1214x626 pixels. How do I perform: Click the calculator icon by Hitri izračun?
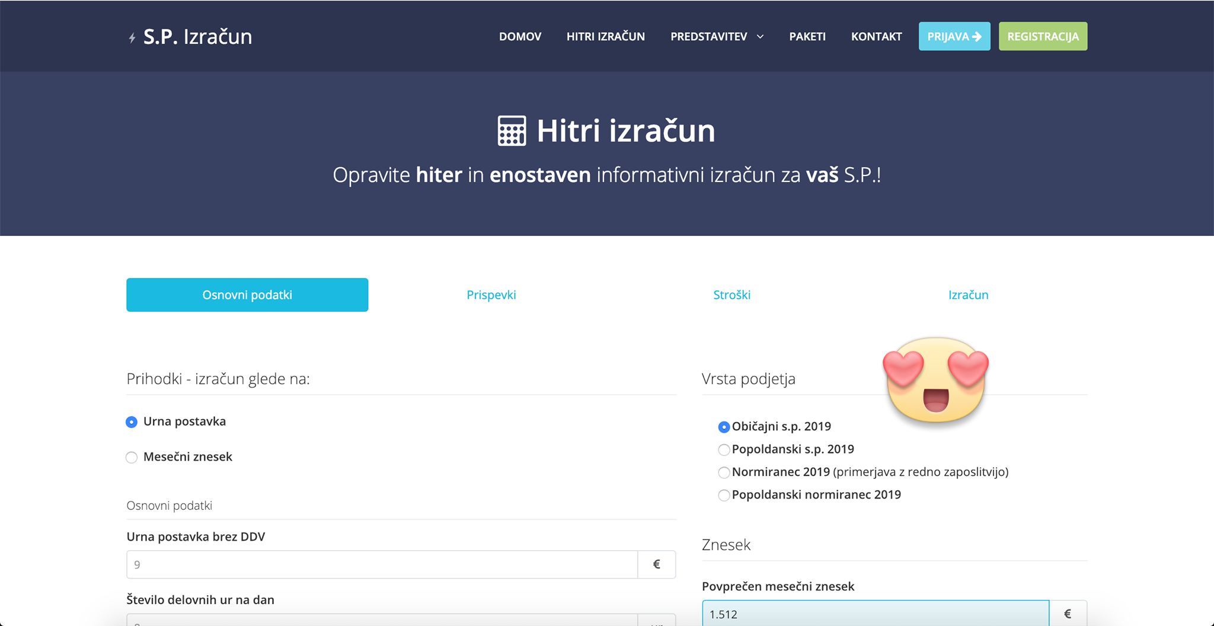[x=512, y=130]
